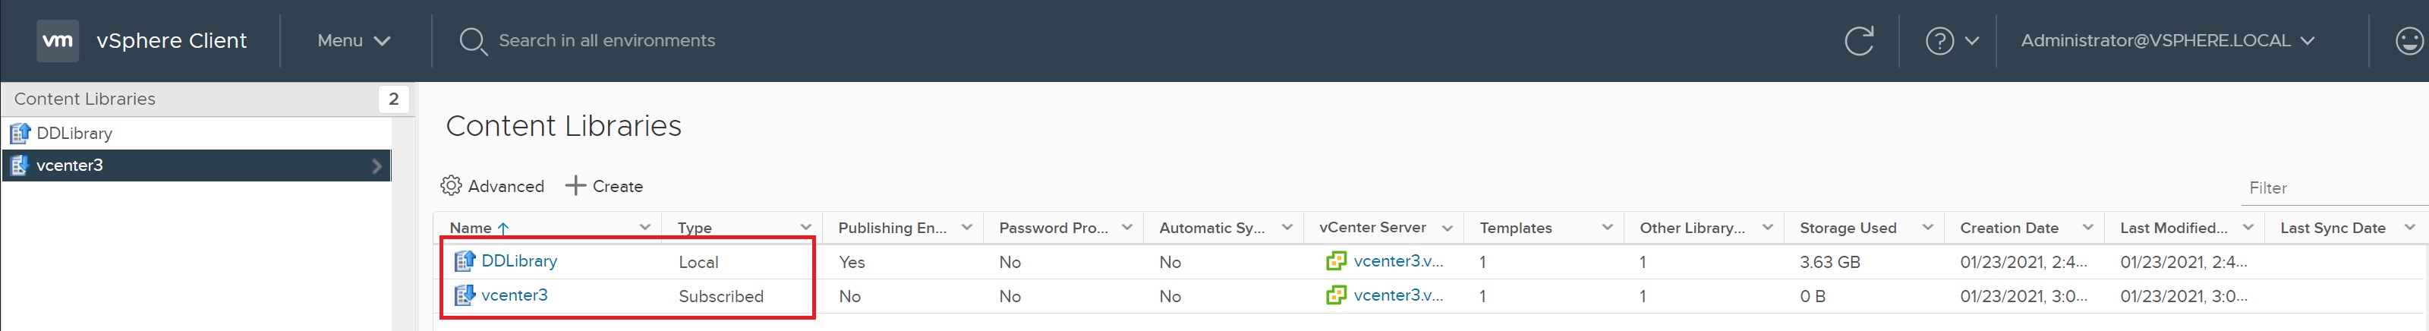Open the Storage Used column chevron

1927,227
